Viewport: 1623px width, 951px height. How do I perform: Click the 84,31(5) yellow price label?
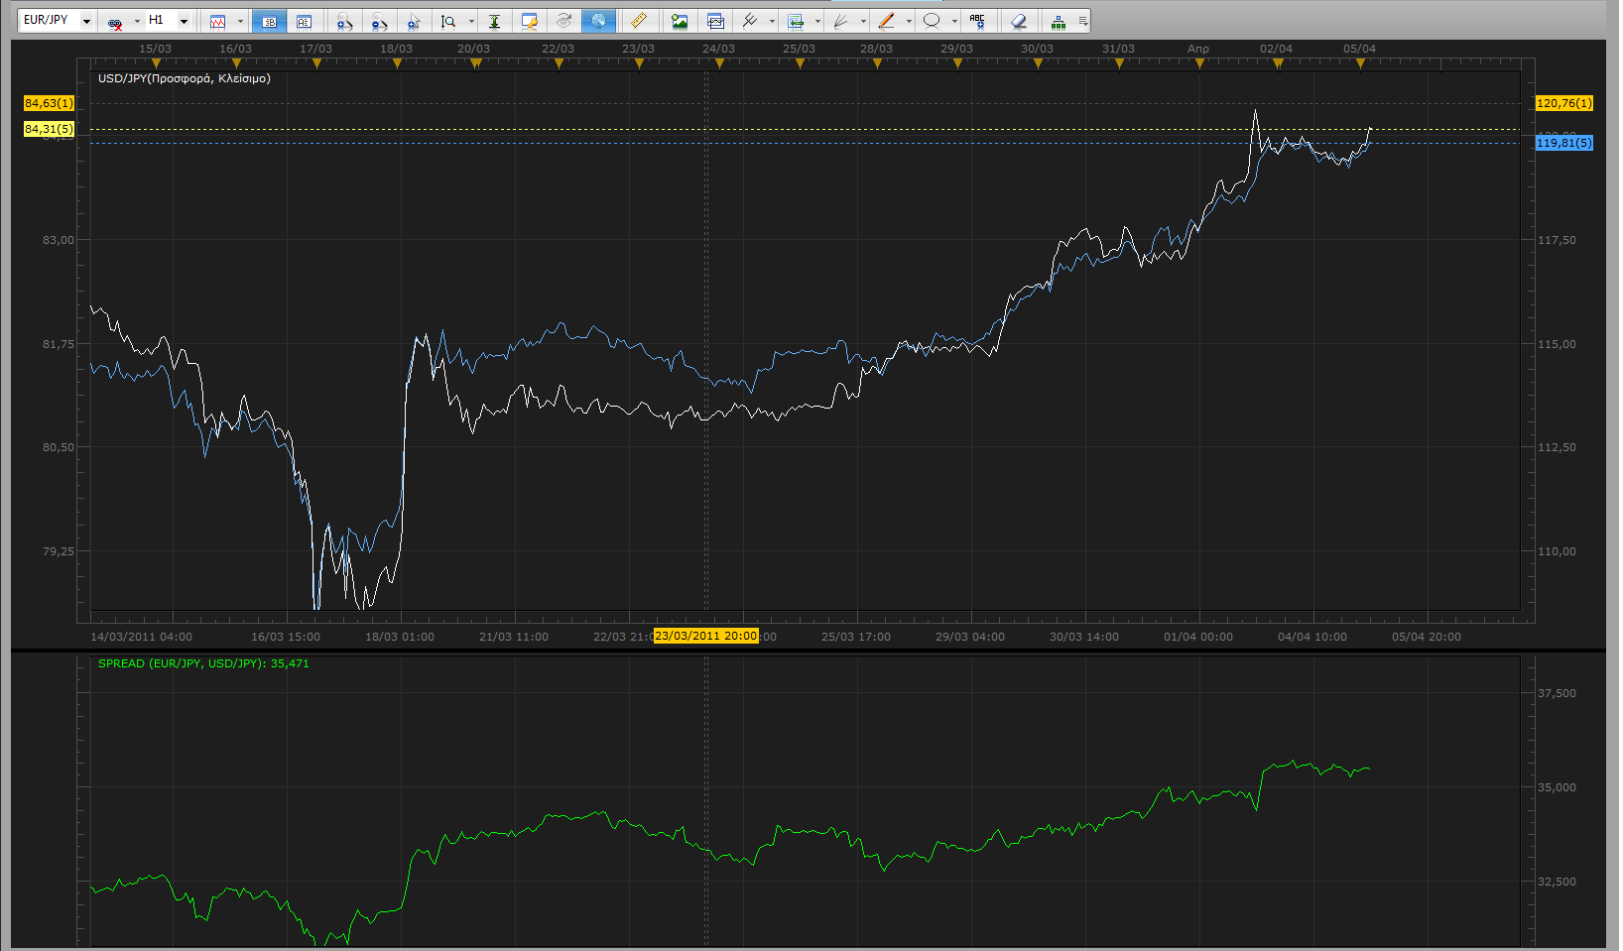[x=50, y=129]
